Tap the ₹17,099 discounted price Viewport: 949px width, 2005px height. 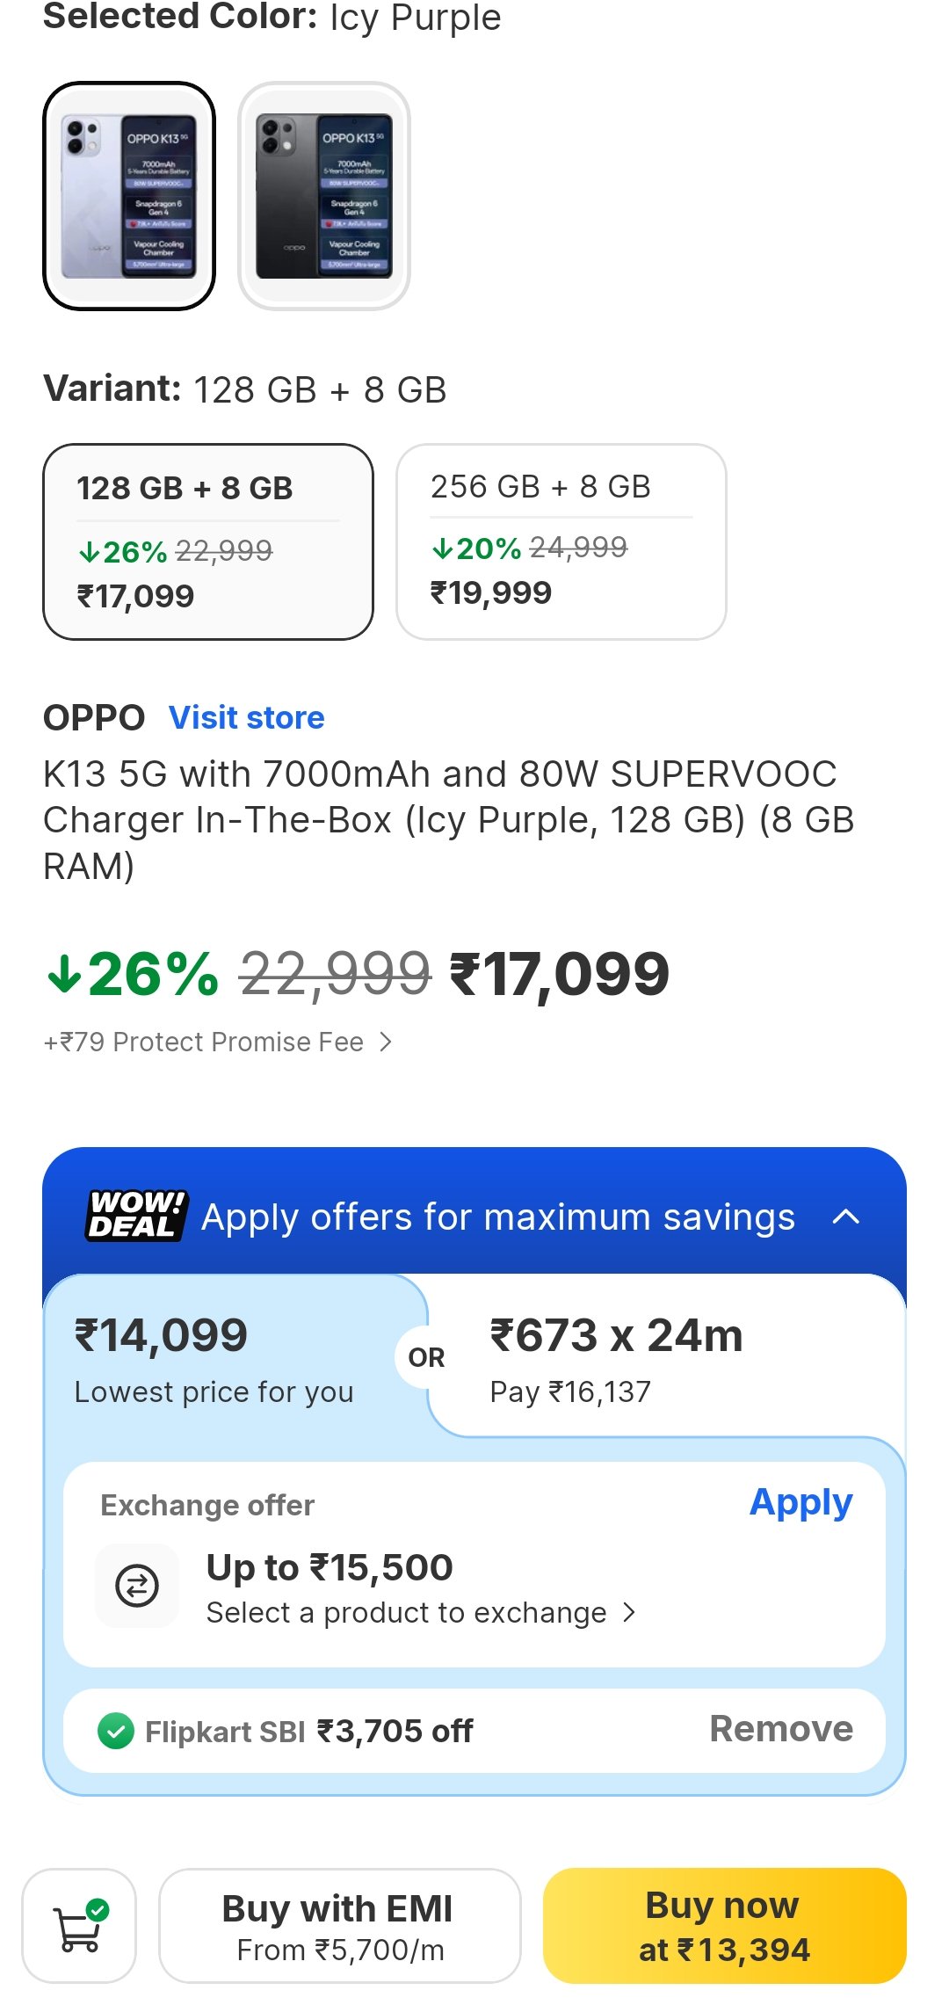coord(560,974)
